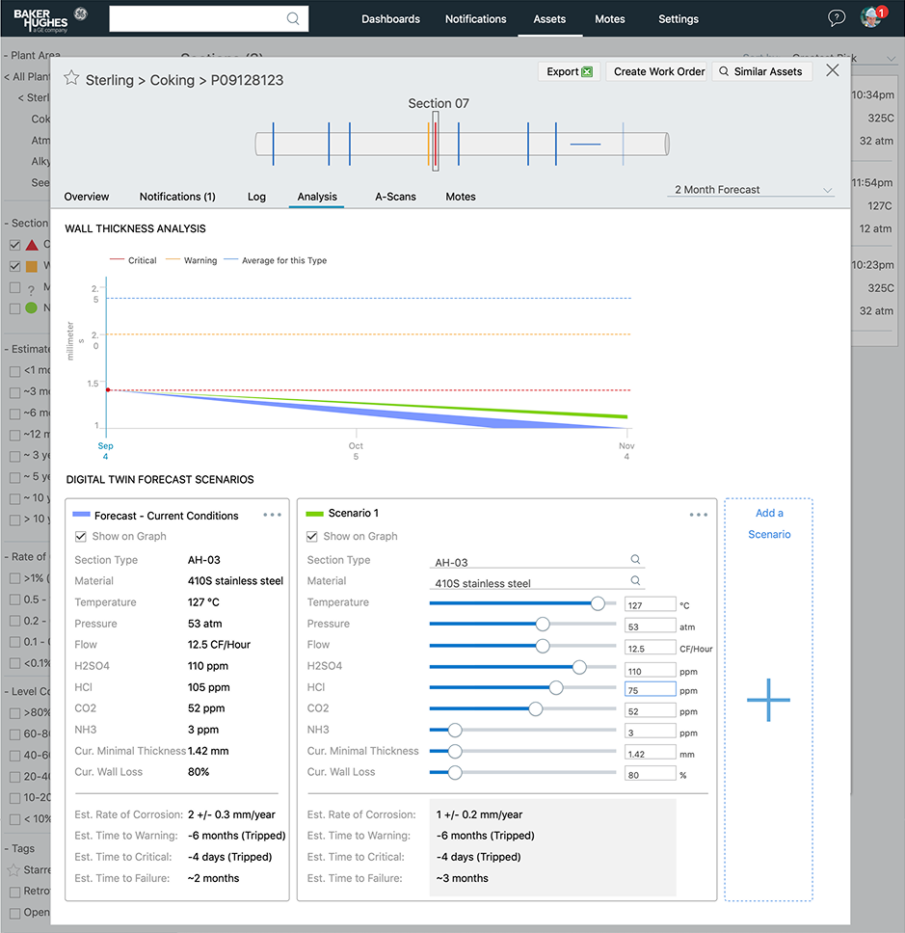Click the HCl value field showing 75

[x=650, y=690]
